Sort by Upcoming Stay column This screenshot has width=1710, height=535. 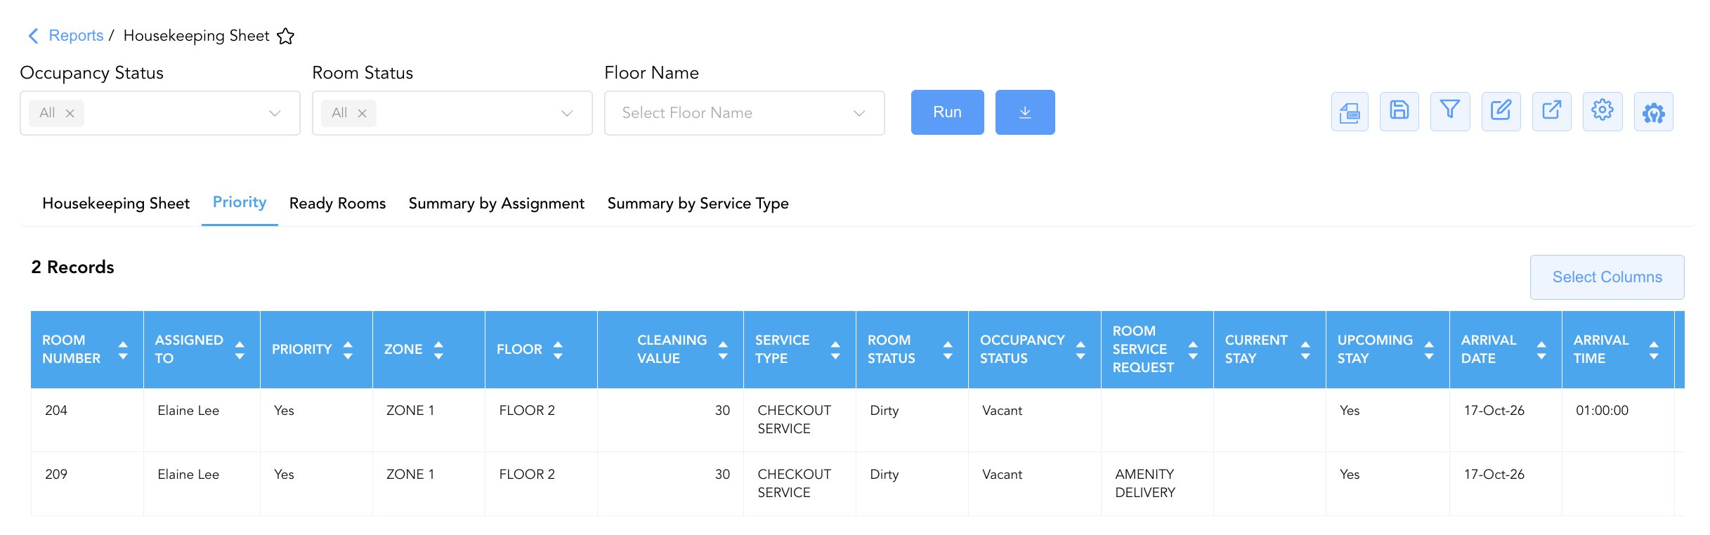(1429, 350)
